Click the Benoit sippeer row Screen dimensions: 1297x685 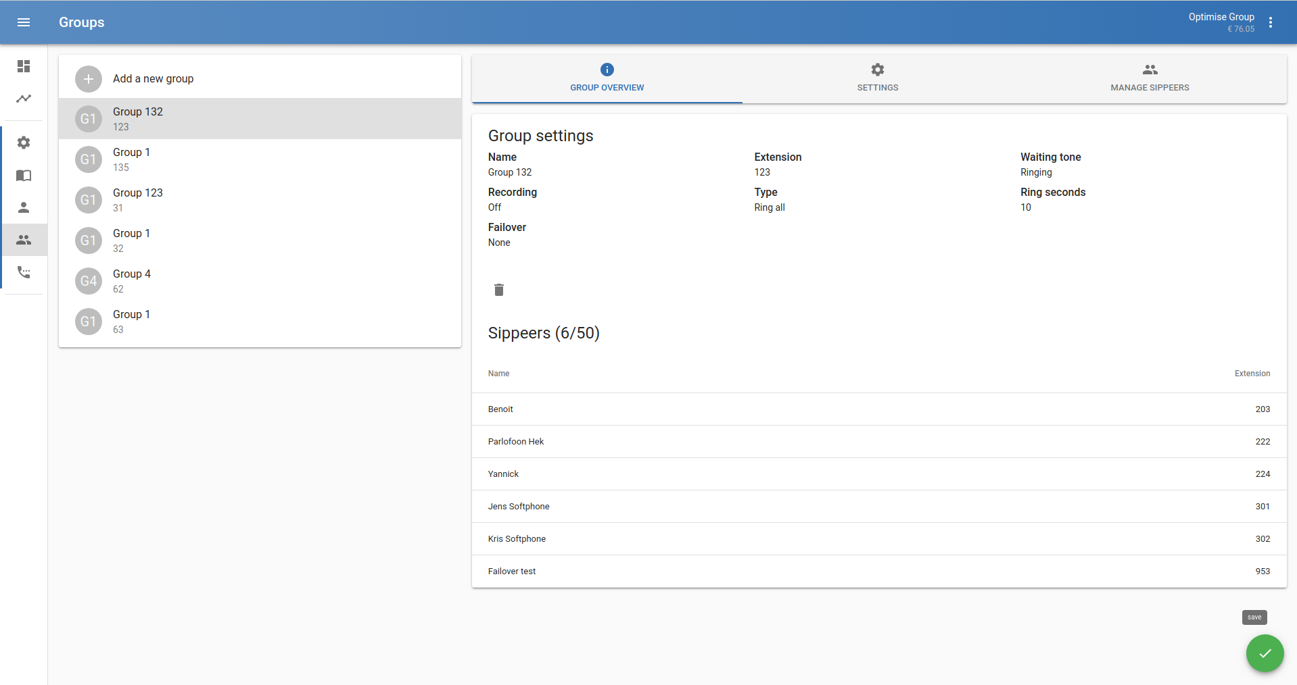(x=878, y=409)
